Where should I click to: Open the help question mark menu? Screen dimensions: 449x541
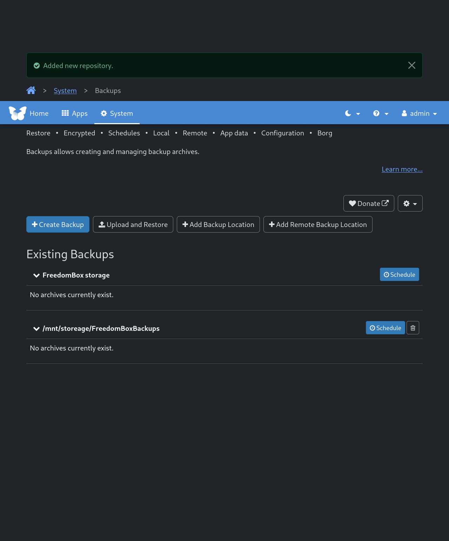tap(381, 113)
